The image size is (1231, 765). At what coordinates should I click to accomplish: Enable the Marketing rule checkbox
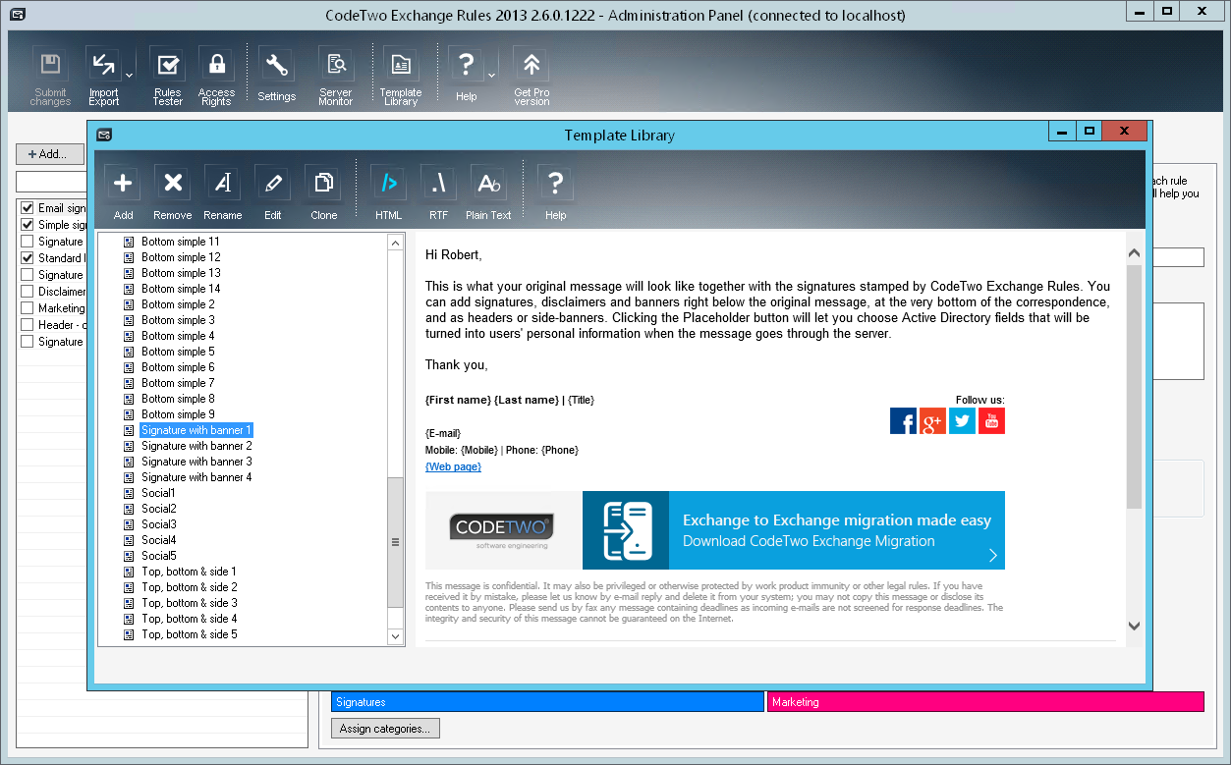click(28, 308)
